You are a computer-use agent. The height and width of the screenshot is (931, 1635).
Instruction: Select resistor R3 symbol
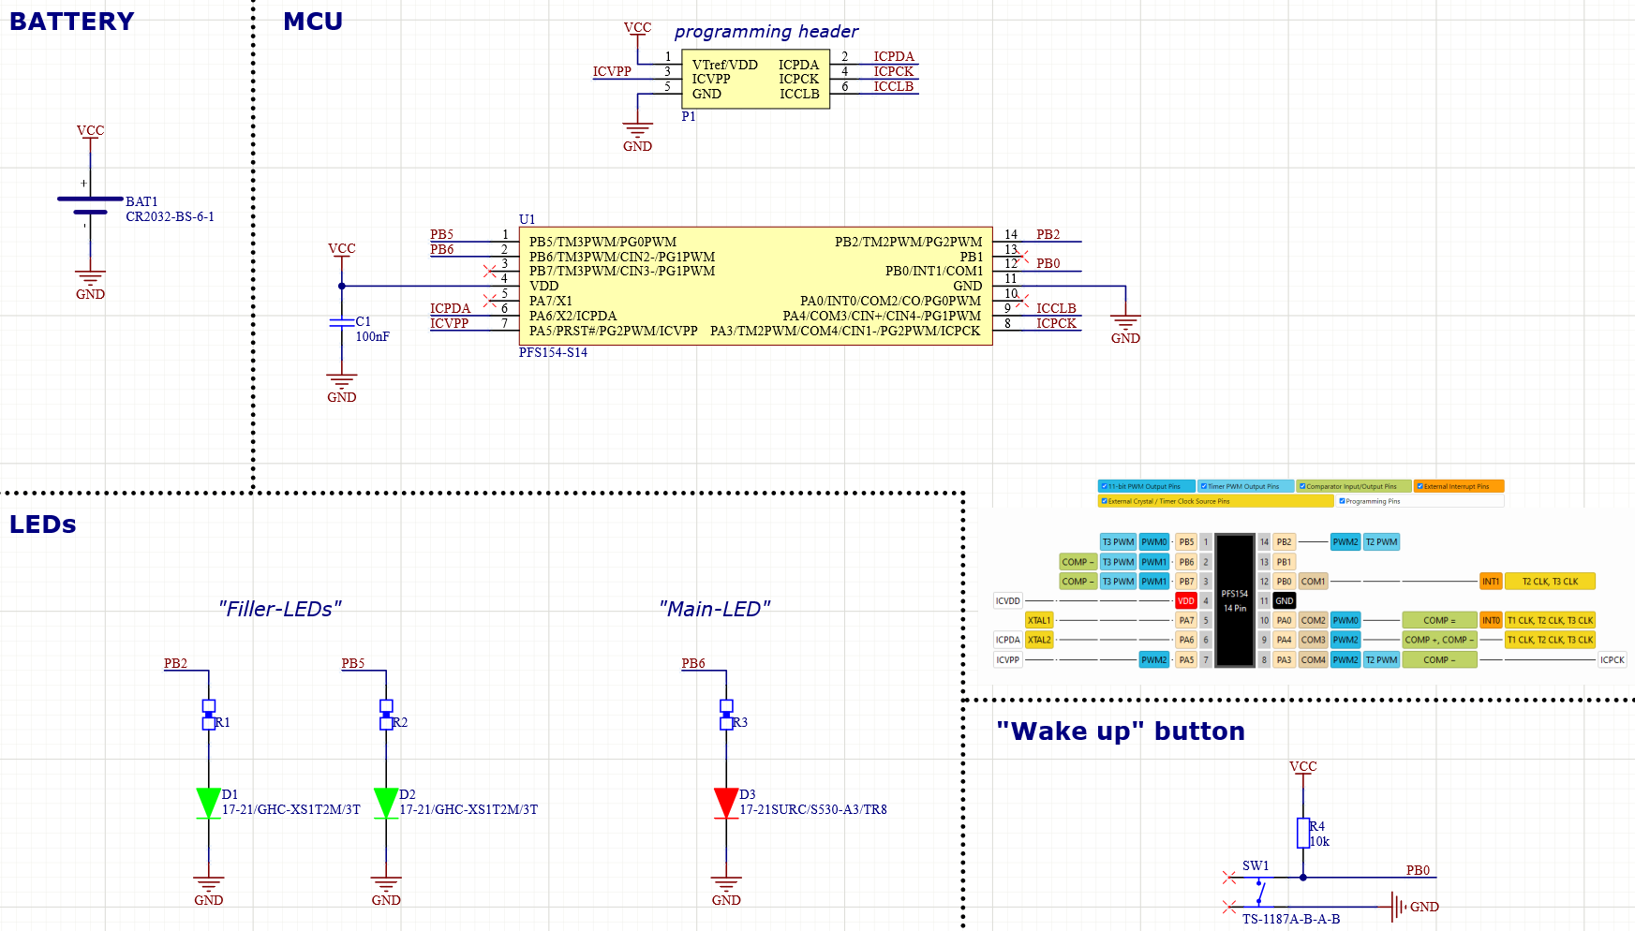[x=726, y=715]
